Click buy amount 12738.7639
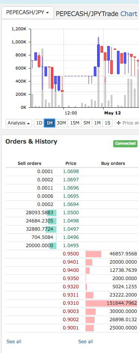Viewport: 139px width, 353px height. click(x=123, y=270)
